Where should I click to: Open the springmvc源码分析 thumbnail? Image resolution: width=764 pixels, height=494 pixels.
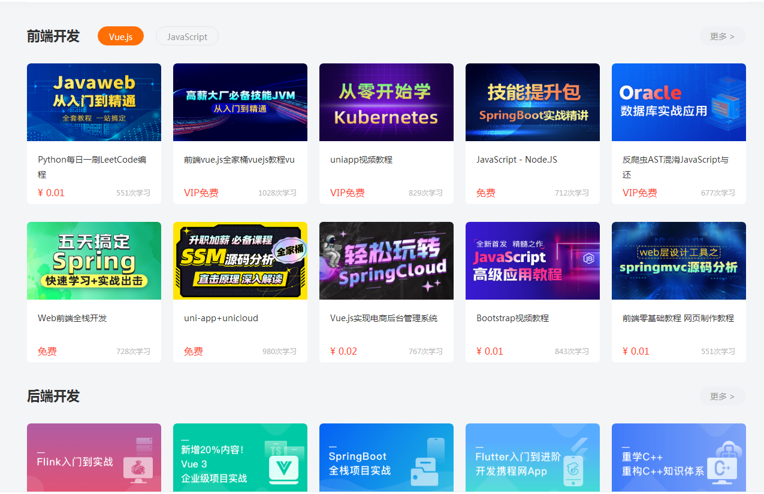click(x=679, y=261)
